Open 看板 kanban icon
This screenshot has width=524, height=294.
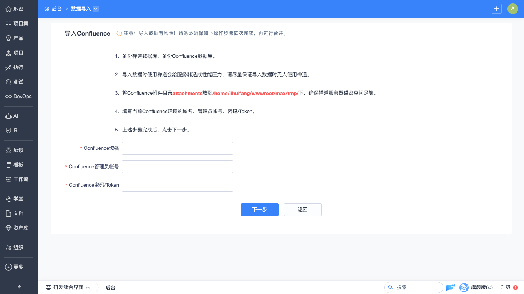point(8,164)
